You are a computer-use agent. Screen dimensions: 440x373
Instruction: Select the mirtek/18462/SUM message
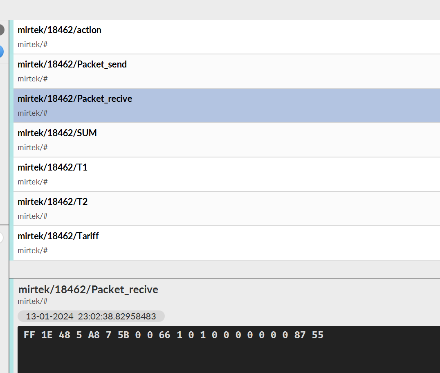204,139
